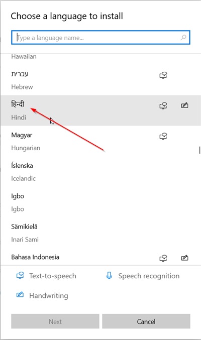This screenshot has width=201, height=340.
Task: Focus the Type a language name field
Action: pyautogui.click(x=100, y=38)
